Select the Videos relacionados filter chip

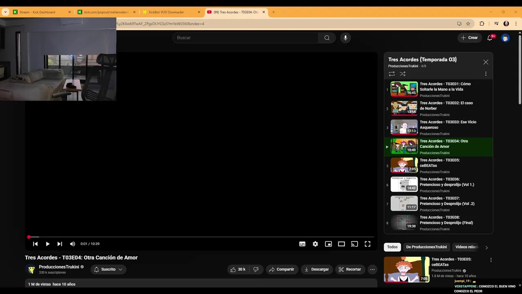click(x=467, y=247)
